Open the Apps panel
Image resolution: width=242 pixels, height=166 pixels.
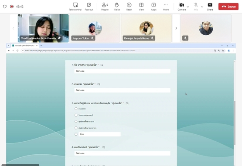[153, 7]
